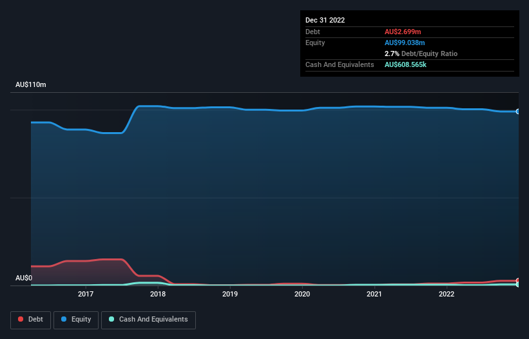The height and width of the screenshot is (339, 529).
Task: Click the Debt row label in tooltip
Action: click(313, 32)
